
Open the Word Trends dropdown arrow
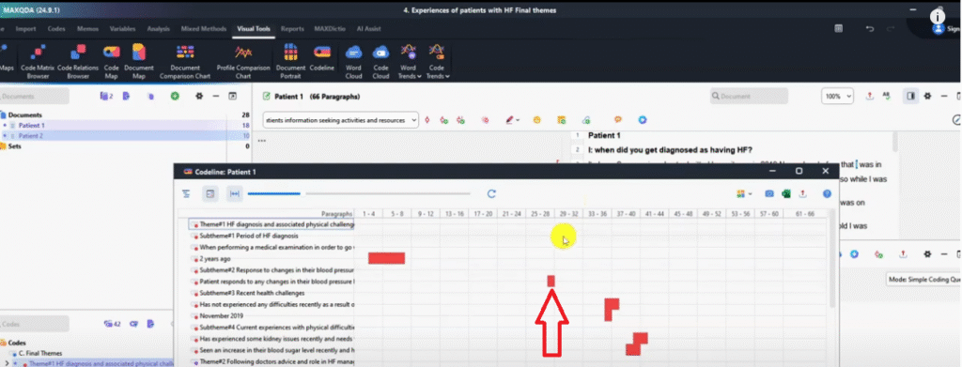point(419,77)
